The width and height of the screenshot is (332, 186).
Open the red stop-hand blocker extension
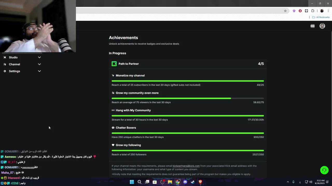(300, 11)
